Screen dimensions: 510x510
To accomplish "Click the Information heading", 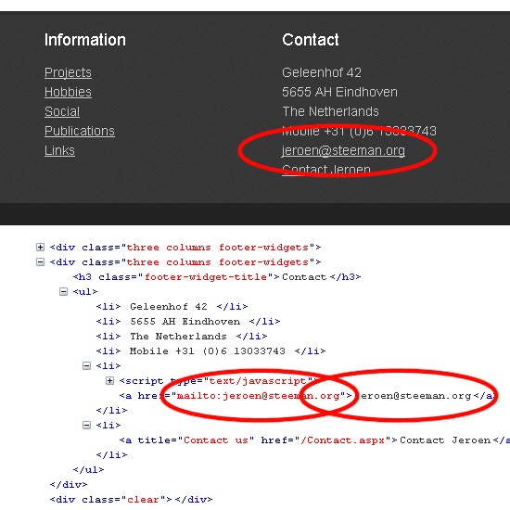I will (85, 40).
